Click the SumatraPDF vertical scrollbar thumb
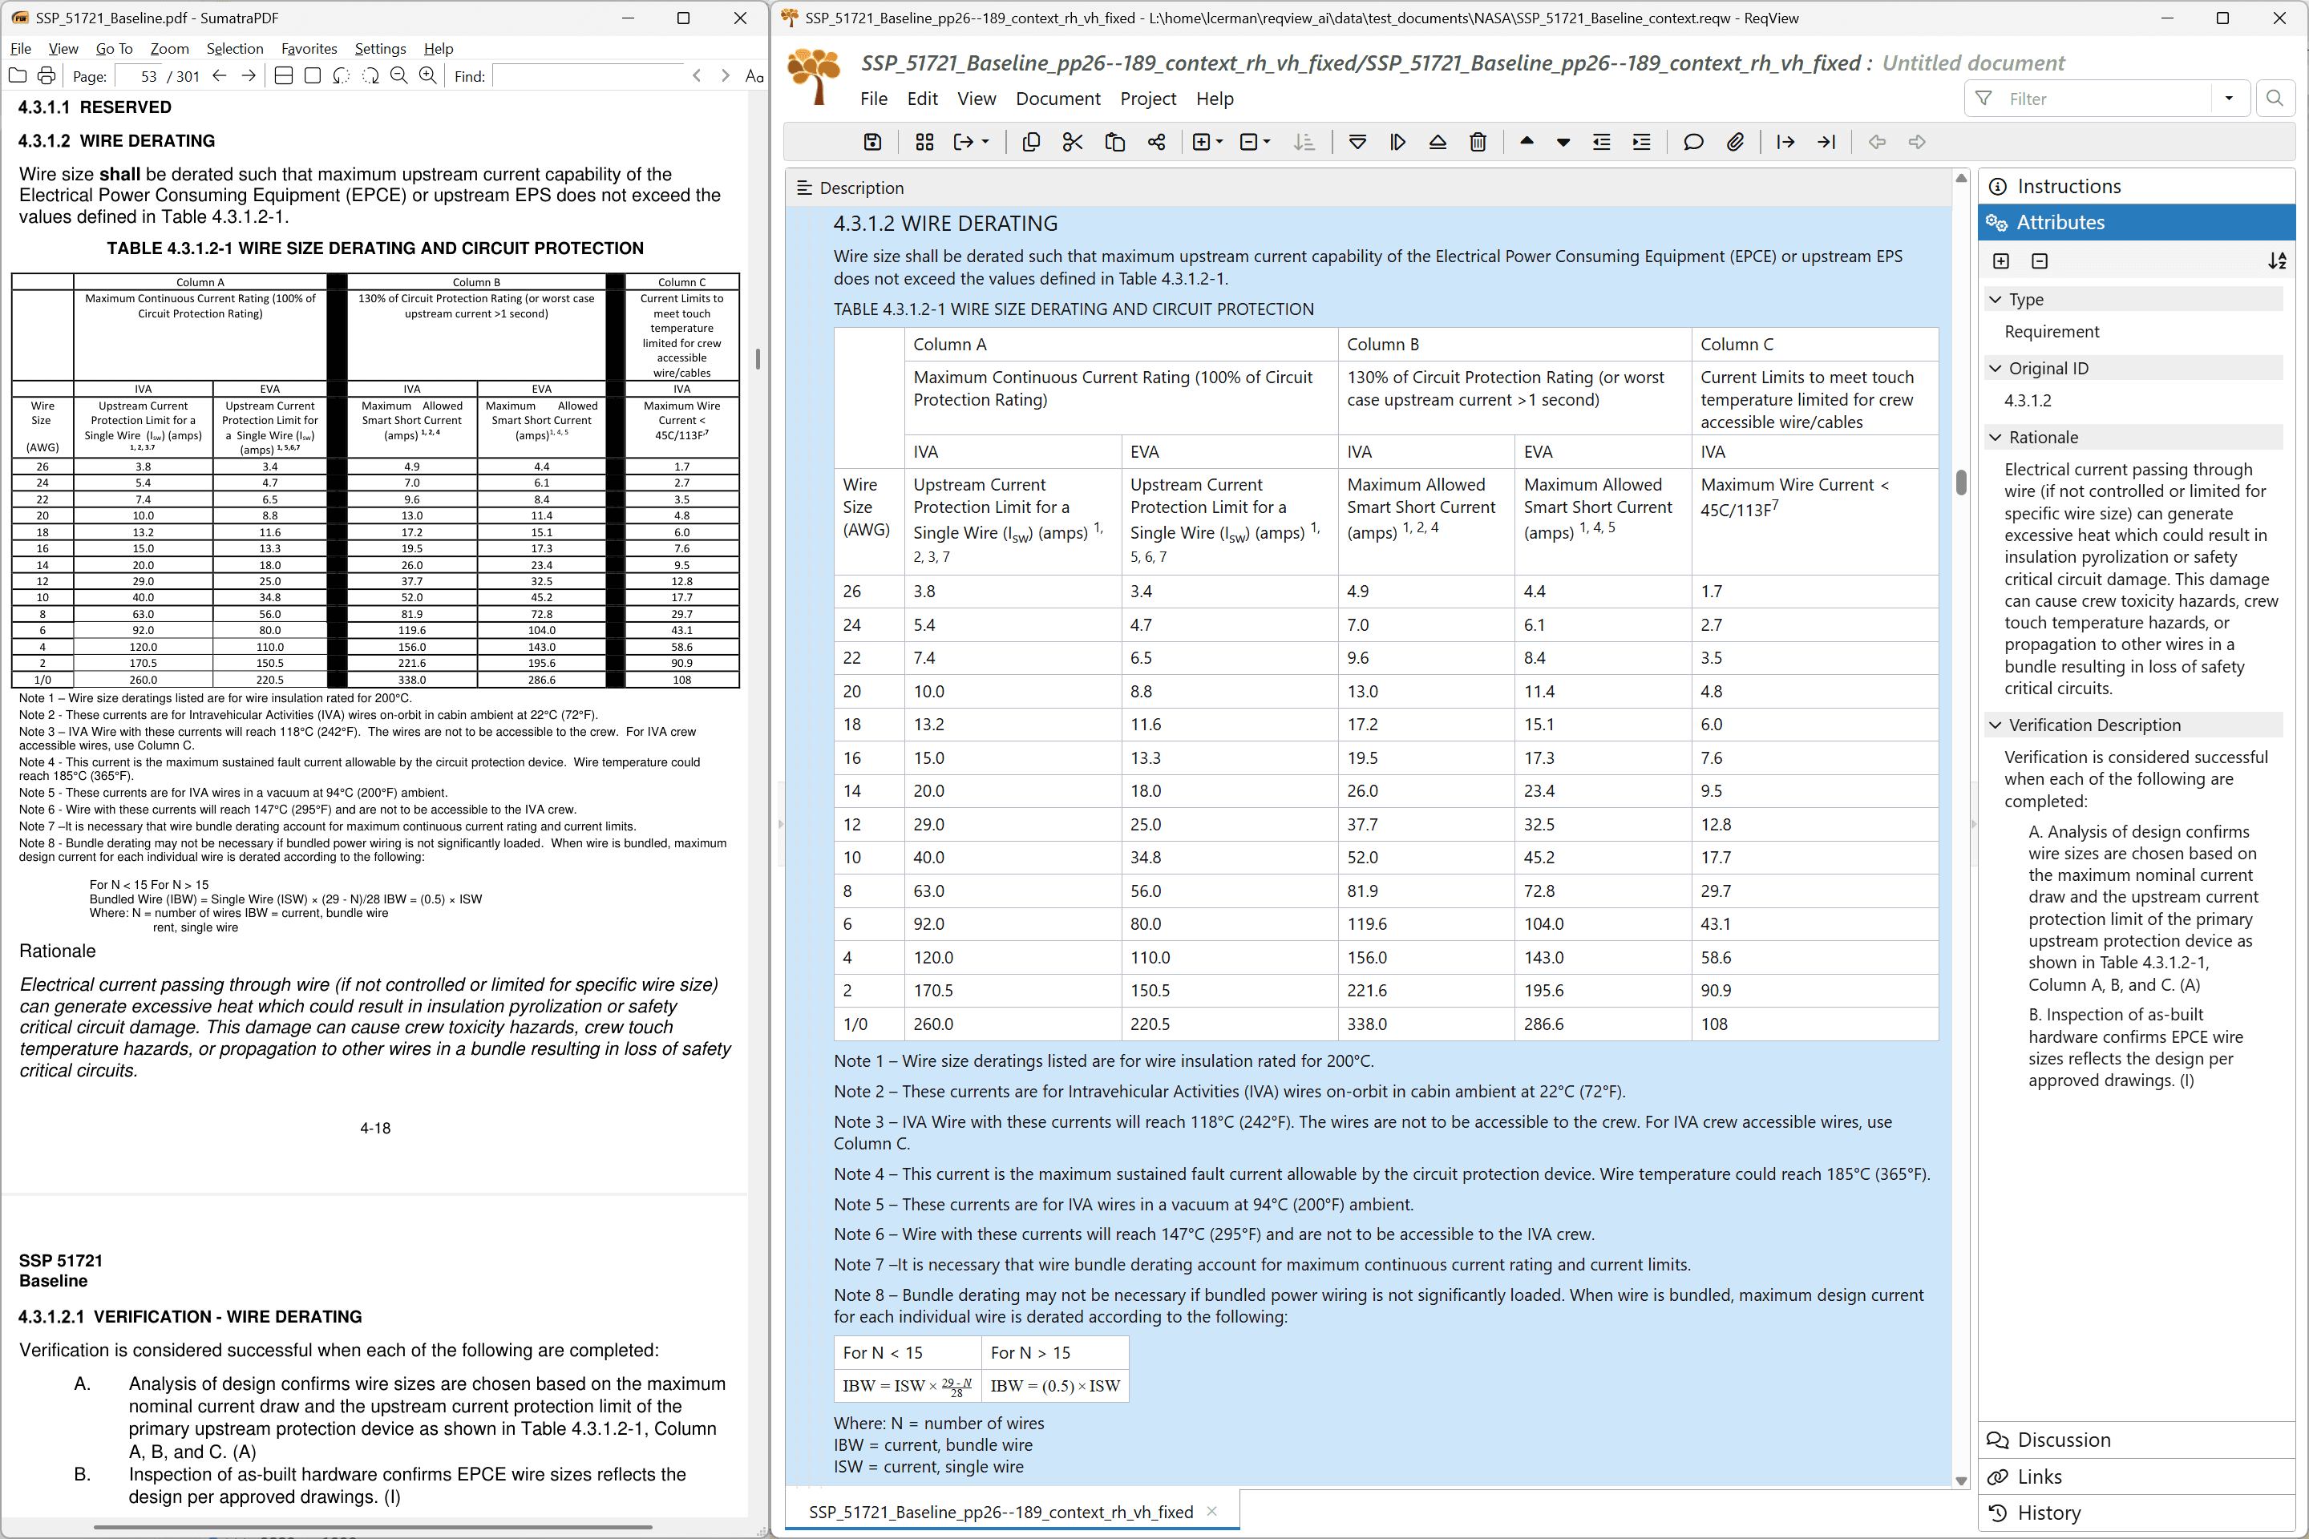This screenshot has width=2309, height=1539. (x=758, y=359)
